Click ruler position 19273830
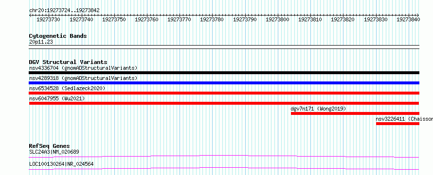Viewport: 433px width, 175px height. tap(376, 19)
